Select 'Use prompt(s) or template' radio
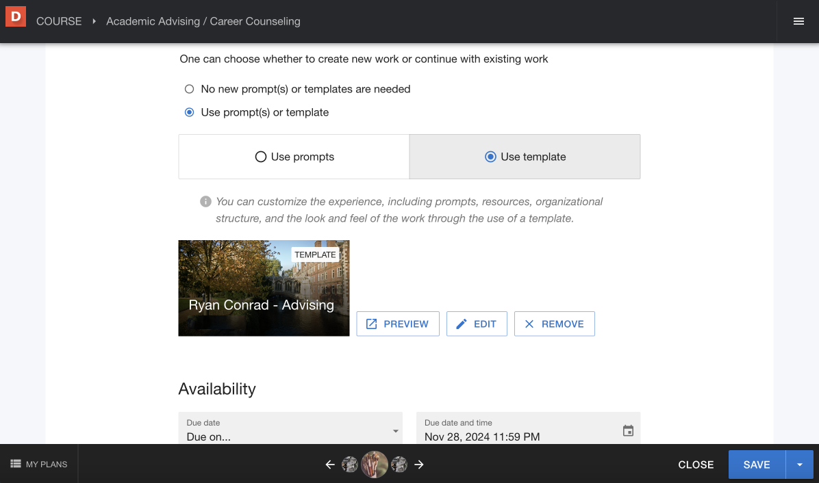This screenshot has height=483, width=819. coord(189,112)
